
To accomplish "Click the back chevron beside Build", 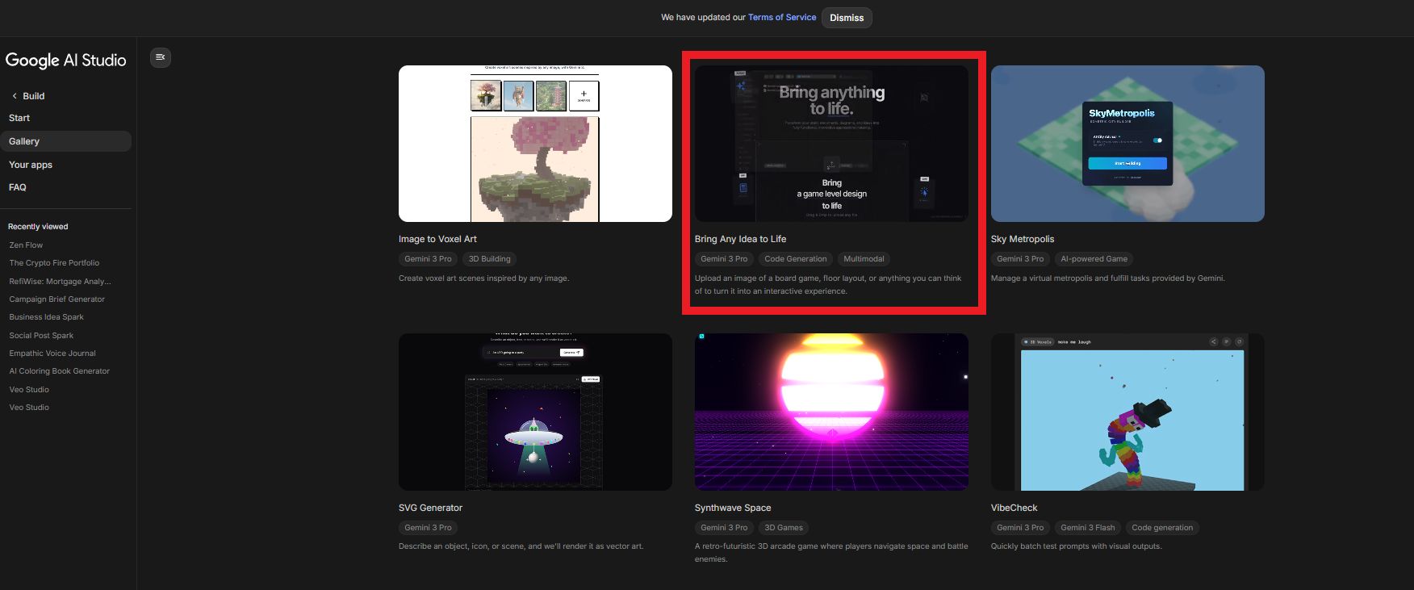I will (15, 96).
